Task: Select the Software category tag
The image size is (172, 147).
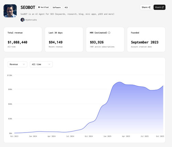Action: coord(56,8)
